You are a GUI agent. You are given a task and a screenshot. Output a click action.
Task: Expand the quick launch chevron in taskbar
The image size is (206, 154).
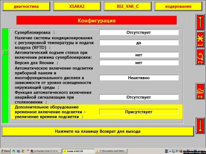pyautogui.click(x=28, y=150)
